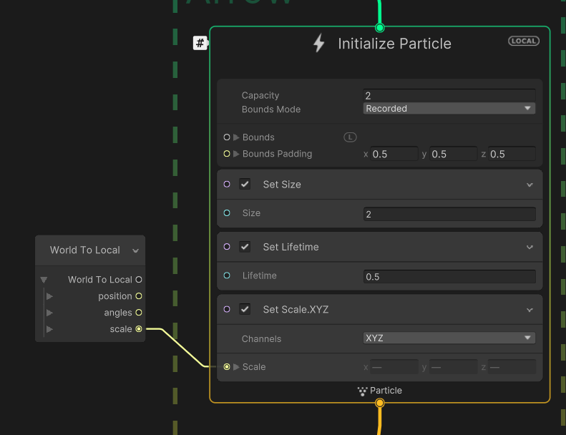Open the Channels XYZ dropdown
566x435 pixels.
click(449, 338)
